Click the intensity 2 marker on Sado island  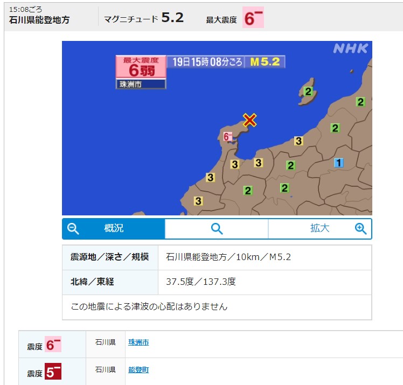[308, 91]
